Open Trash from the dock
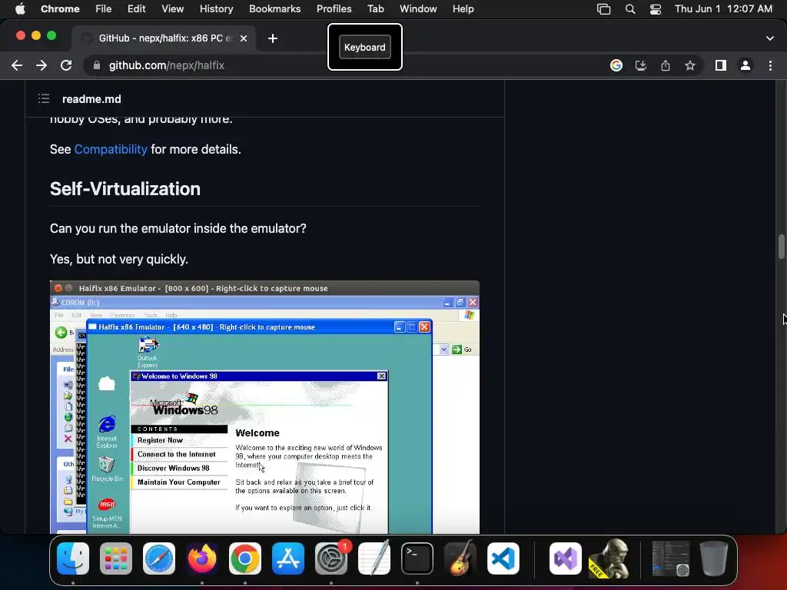Image resolution: width=787 pixels, height=590 pixels. [x=714, y=559]
